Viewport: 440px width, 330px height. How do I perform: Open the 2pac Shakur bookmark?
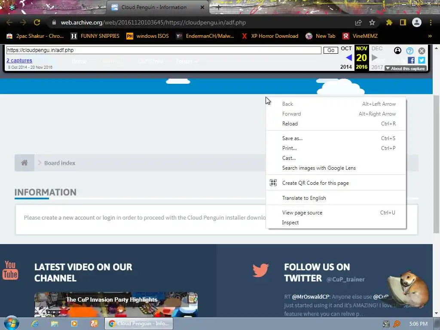click(35, 36)
